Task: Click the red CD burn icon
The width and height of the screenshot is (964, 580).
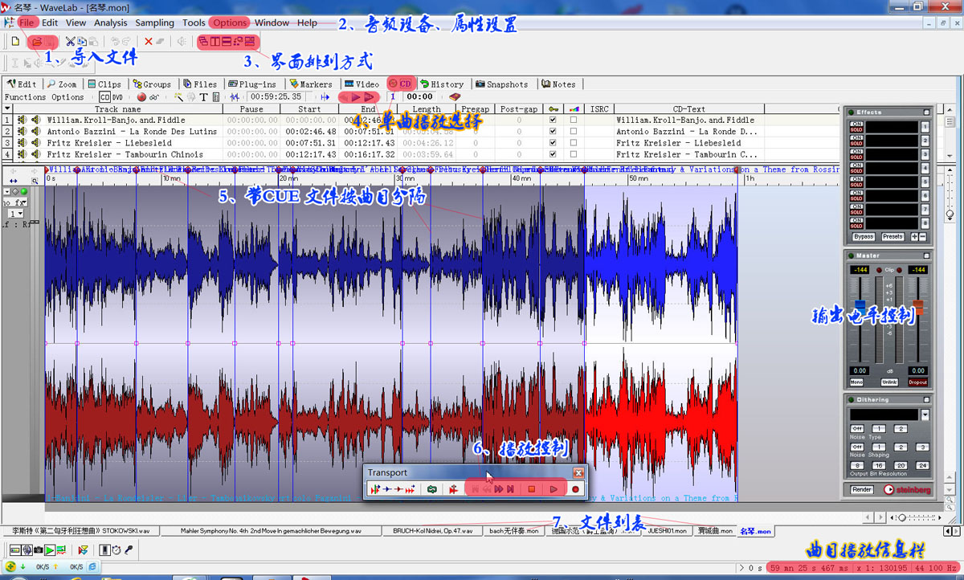Action: 141,97
